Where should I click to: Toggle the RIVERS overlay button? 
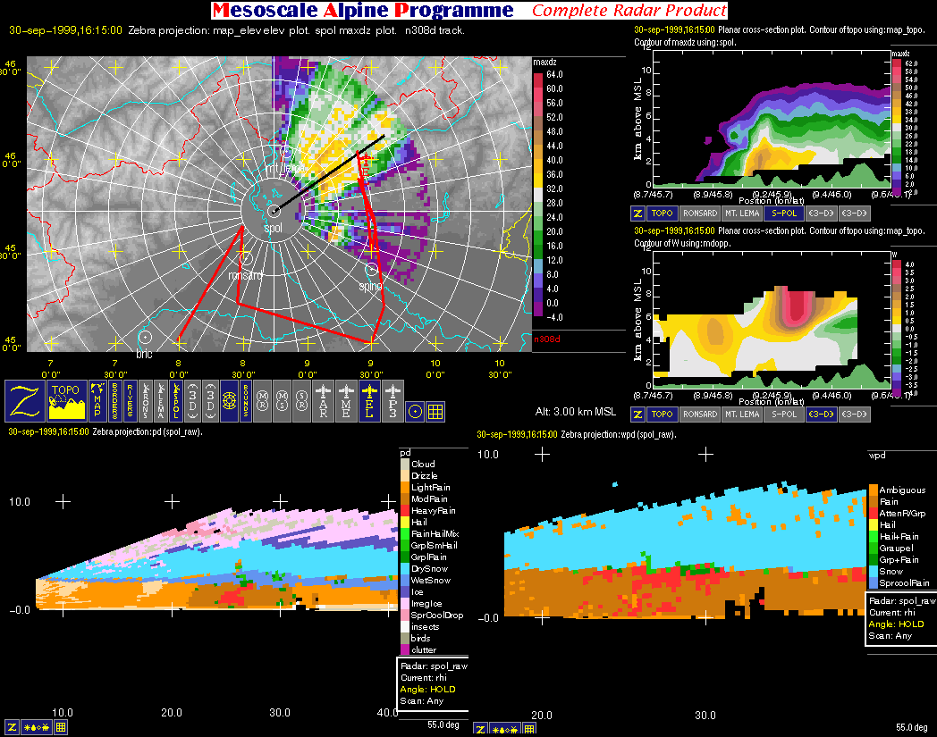click(x=131, y=400)
